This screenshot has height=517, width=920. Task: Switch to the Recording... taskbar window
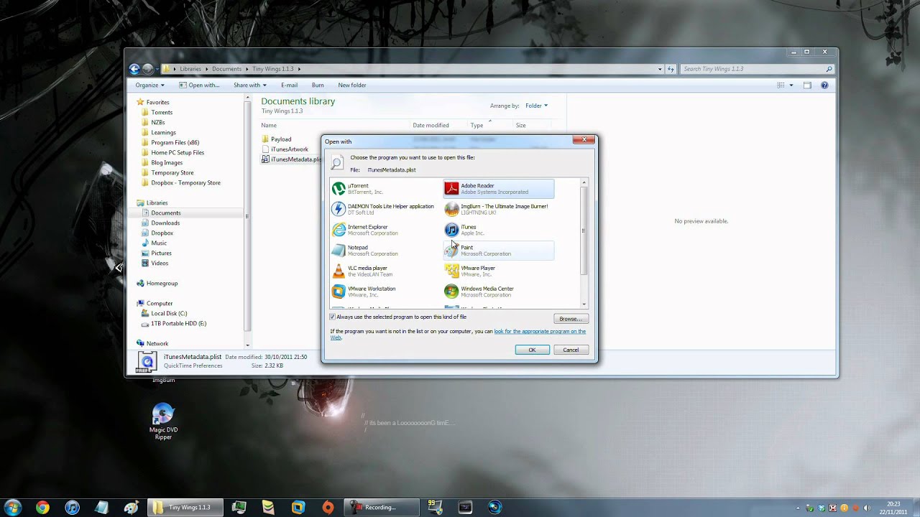click(382, 508)
